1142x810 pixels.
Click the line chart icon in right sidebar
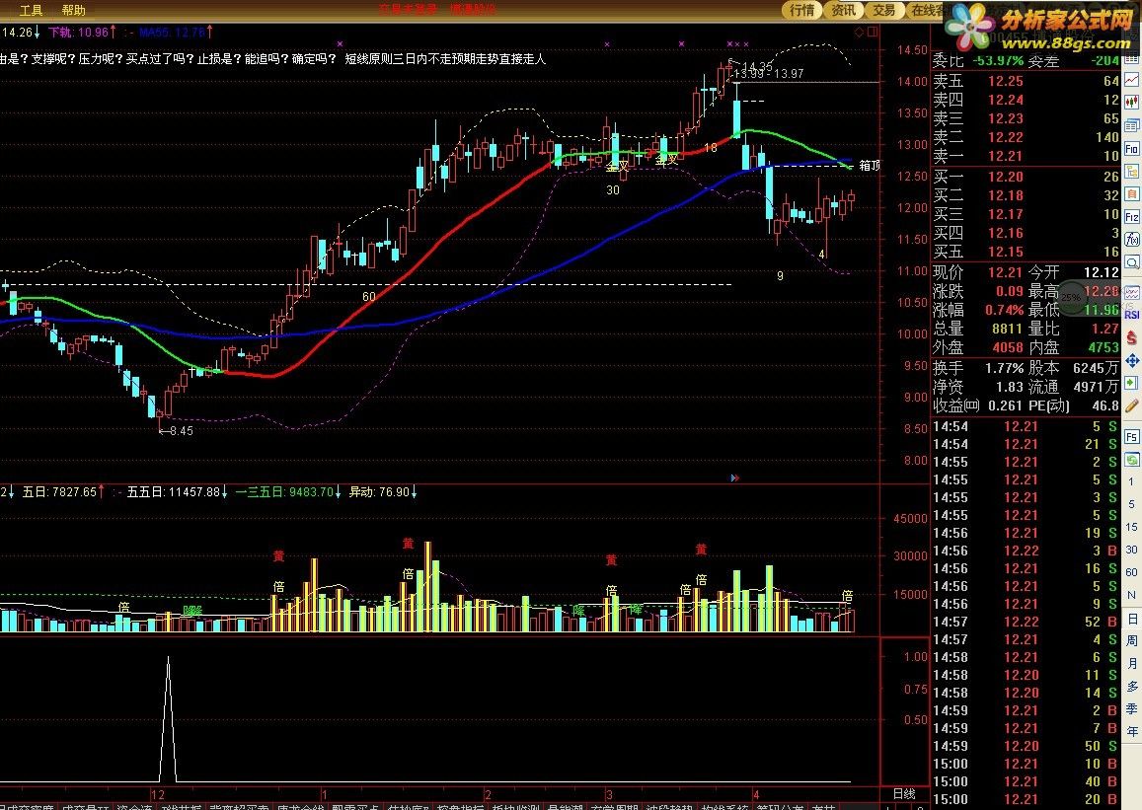[1132, 80]
